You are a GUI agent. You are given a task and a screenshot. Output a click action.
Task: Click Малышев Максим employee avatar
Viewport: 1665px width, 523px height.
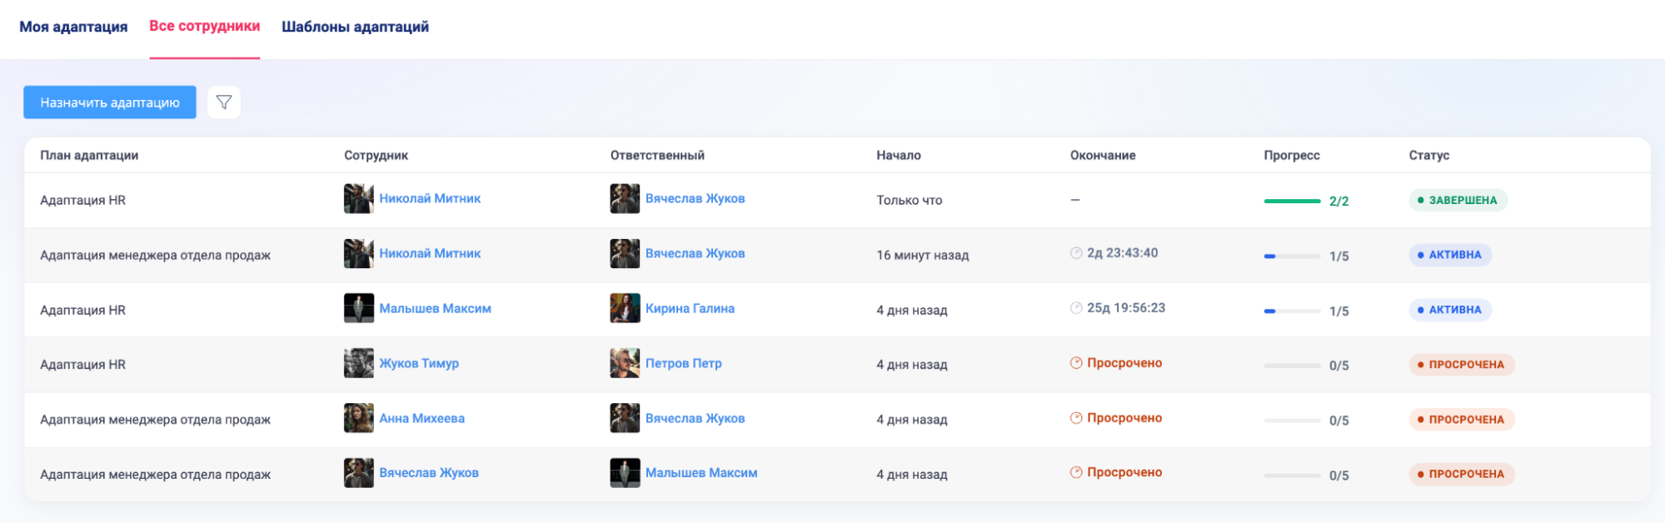358,309
